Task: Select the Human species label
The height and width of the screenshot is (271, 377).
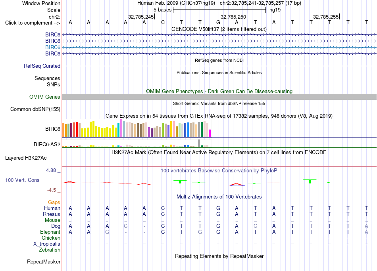Action: click(52, 208)
